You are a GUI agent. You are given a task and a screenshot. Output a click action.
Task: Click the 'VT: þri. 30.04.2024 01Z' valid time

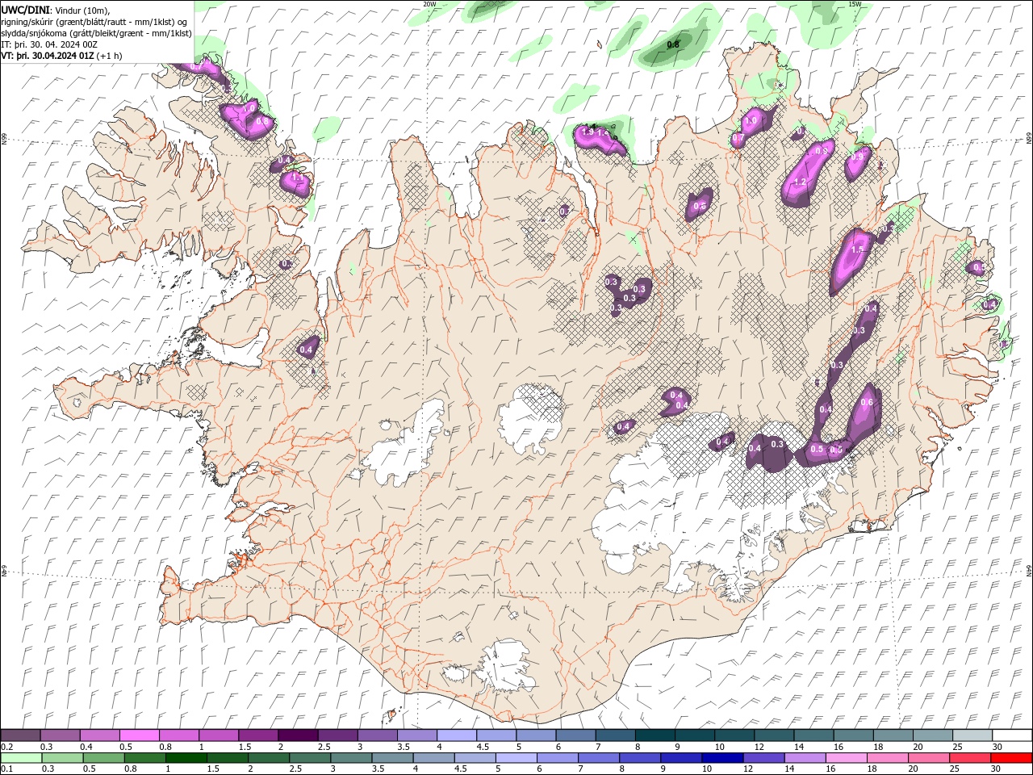(48, 56)
